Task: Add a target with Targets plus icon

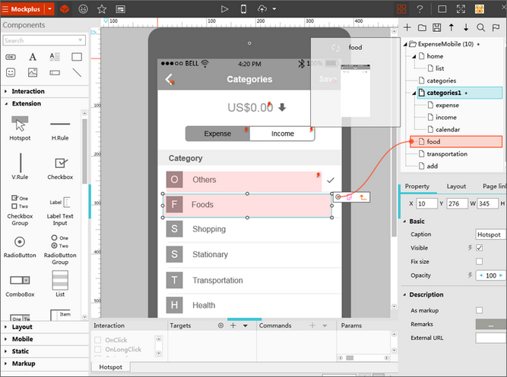Action: 233,325
